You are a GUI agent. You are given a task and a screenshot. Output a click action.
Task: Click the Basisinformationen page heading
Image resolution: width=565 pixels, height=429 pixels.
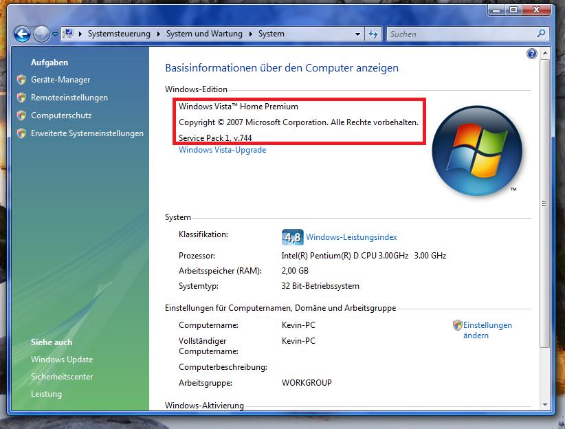[282, 68]
